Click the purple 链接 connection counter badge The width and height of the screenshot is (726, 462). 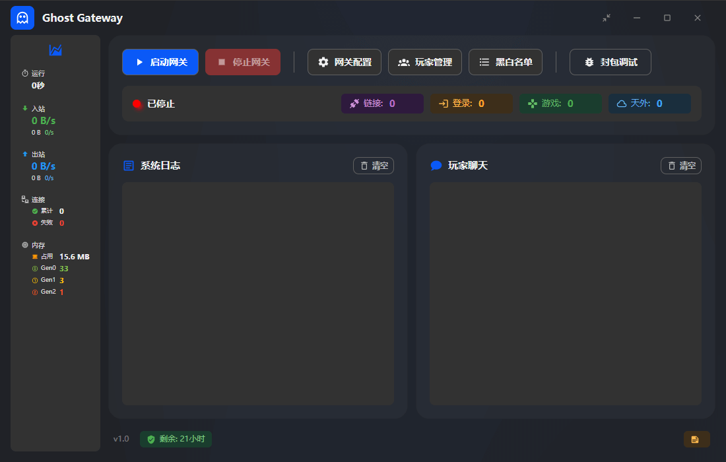(x=382, y=104)
